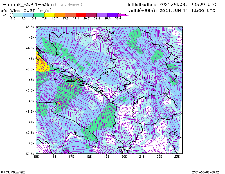Viewport: 225px width, 174px height.
Task: Click the 24.4 value under the colorbar
Action: coord(97,18)
